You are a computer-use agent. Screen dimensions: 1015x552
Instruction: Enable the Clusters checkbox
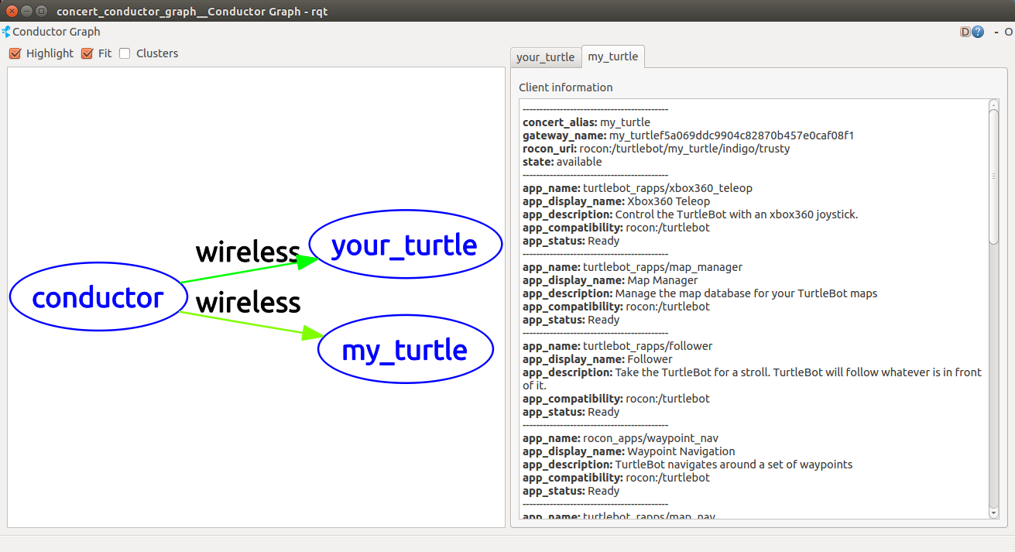coord(125,53)
